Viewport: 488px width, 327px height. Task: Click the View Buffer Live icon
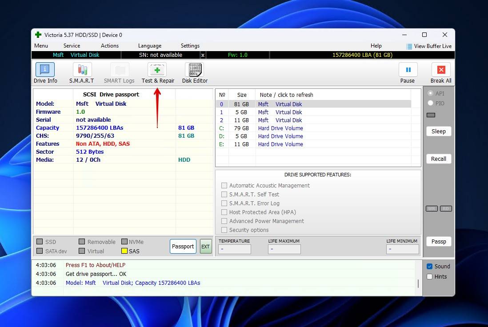(409, 46)
